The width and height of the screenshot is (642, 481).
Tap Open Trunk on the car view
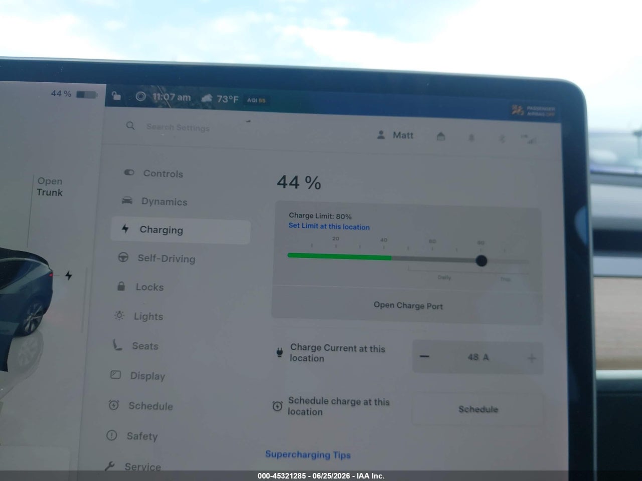50,187
